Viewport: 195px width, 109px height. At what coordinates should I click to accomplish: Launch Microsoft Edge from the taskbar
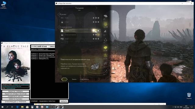pos(17,107)
